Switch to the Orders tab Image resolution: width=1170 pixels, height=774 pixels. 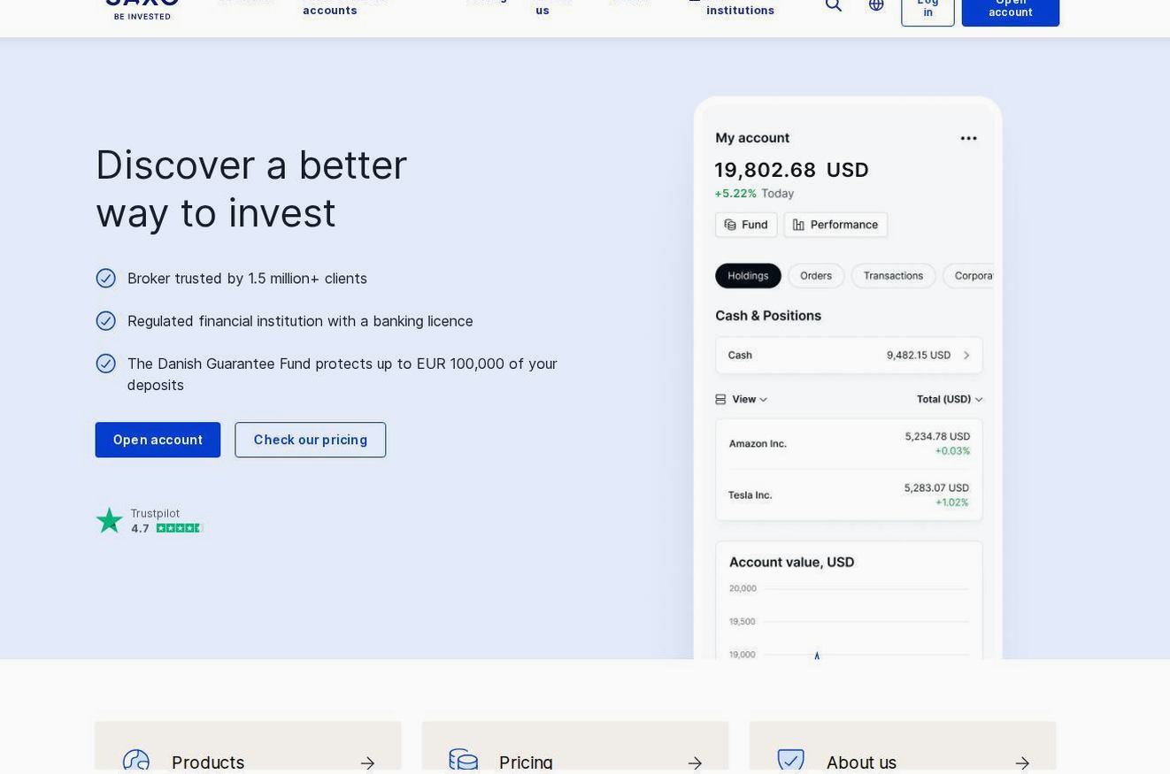tap(816, 276)
